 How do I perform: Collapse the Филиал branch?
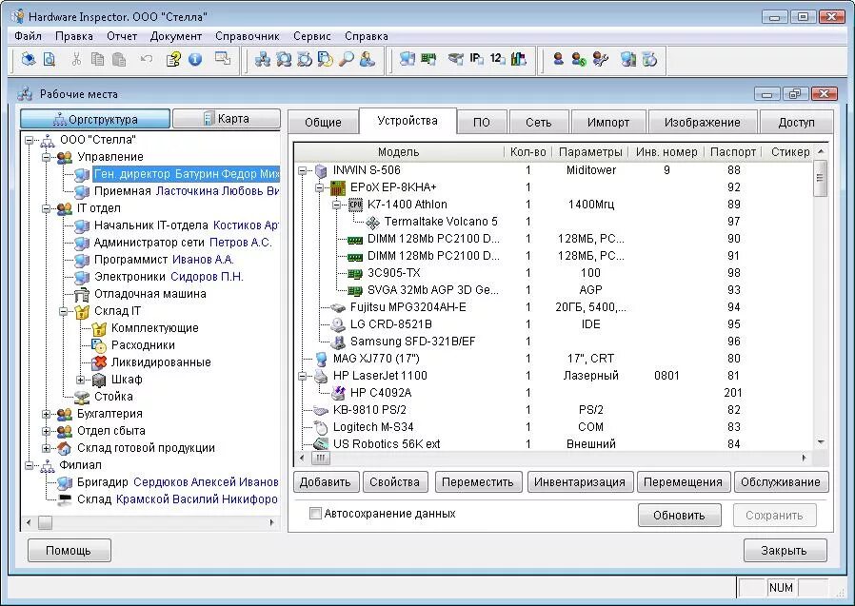[x=30, y=465]
